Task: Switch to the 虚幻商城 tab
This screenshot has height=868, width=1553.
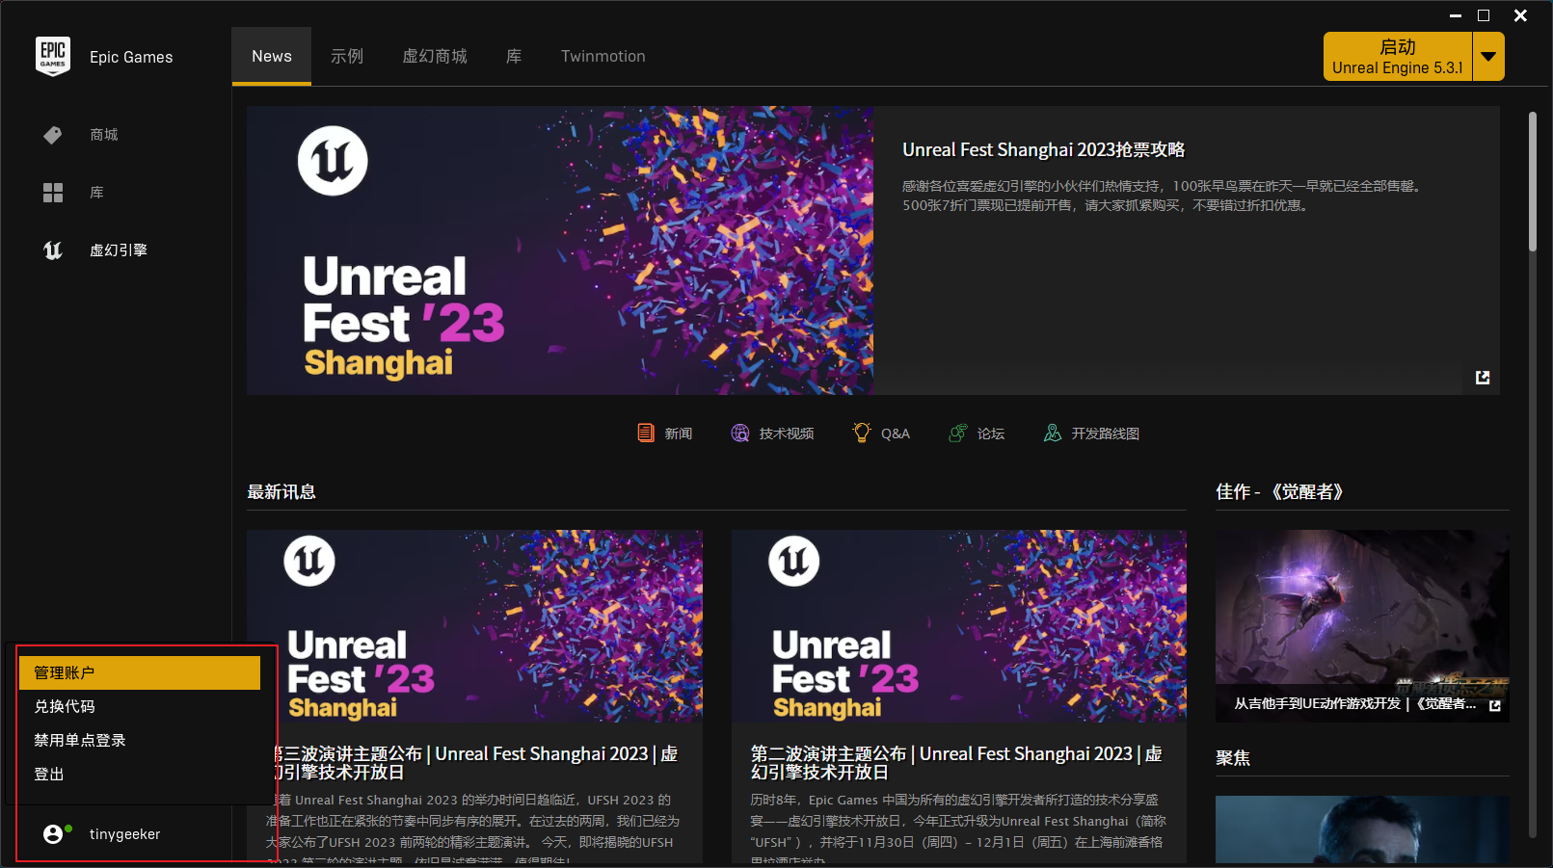Action: coord(435,56)
